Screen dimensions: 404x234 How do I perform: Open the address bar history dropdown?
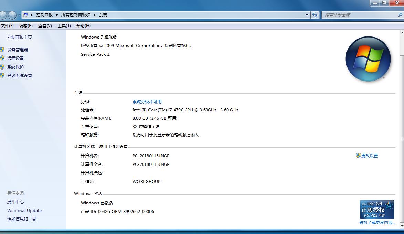coord(307,15)
